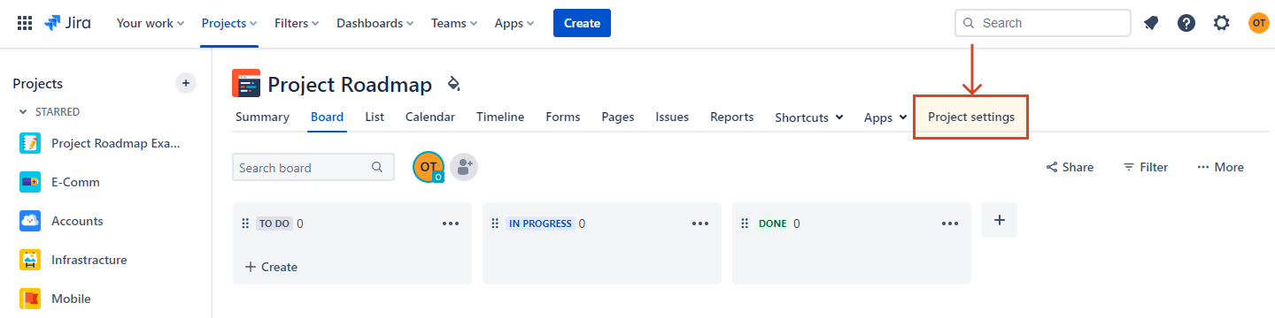Open the app switcher grid icon

[x=25, y=23]
